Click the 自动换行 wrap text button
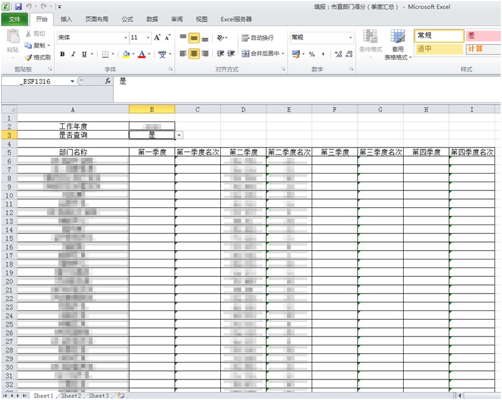 pyautogui.click(x=258, y=38)
